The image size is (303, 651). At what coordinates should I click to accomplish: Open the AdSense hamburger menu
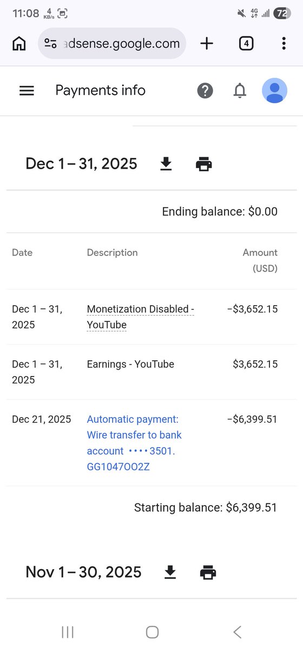coord(27,91)
